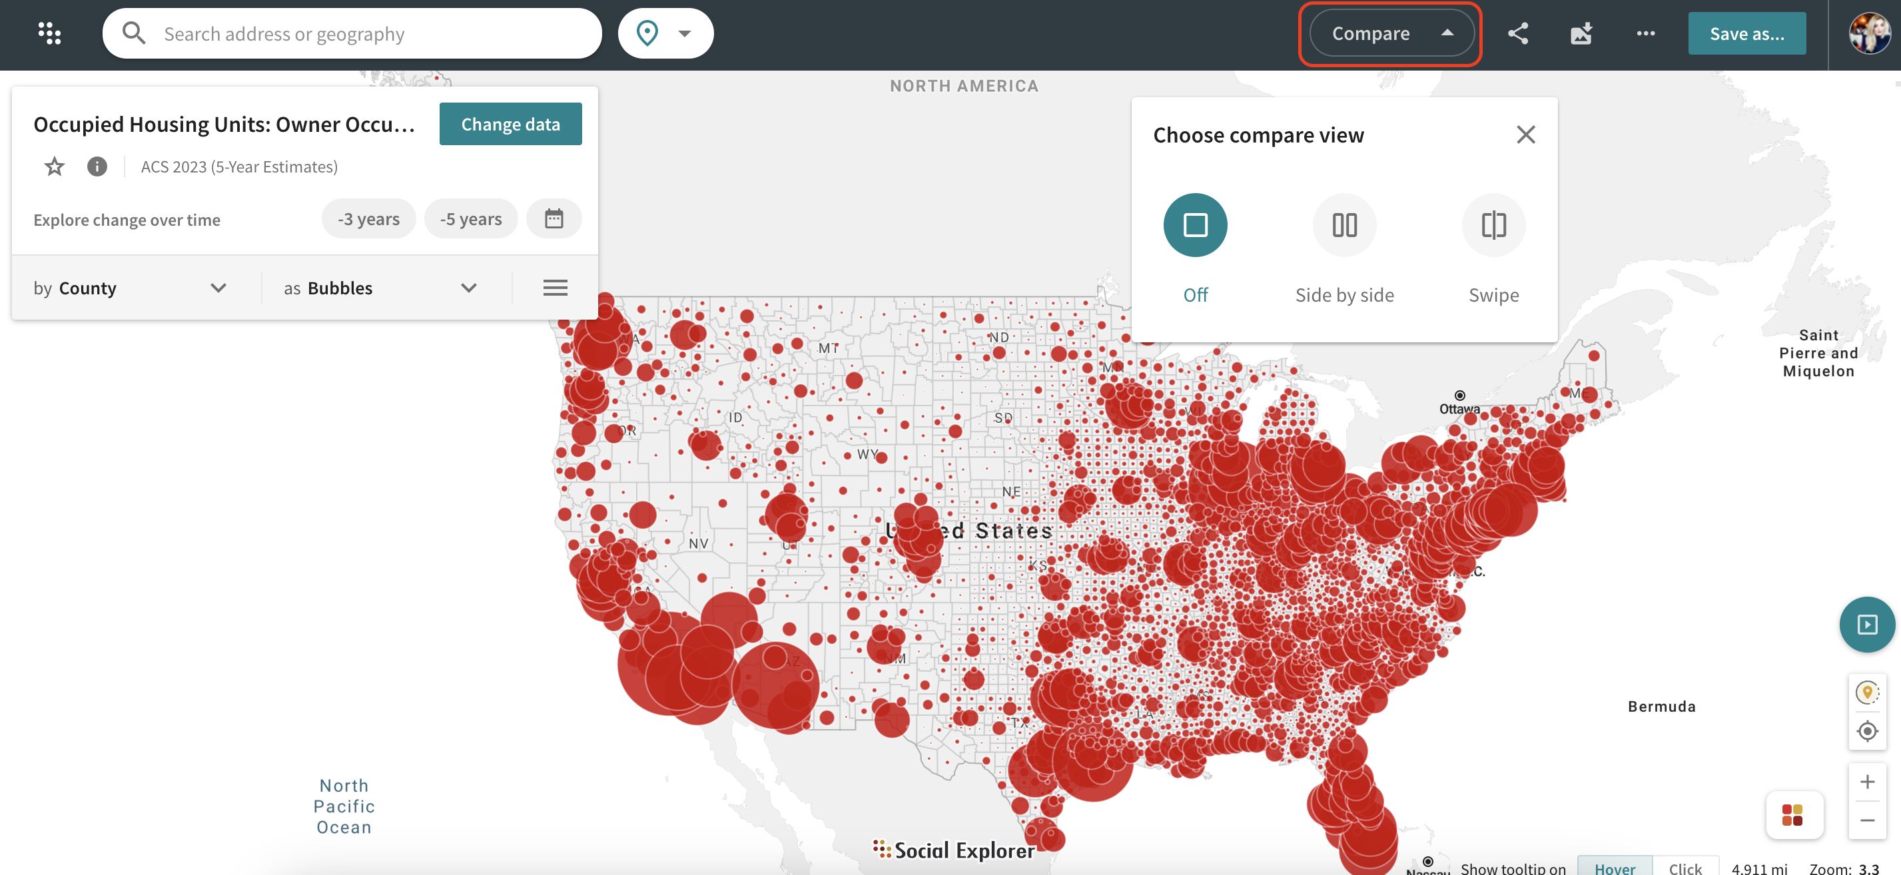Open the more options ellipsis menu
Screen dimensions: 1901x875
1645,33
